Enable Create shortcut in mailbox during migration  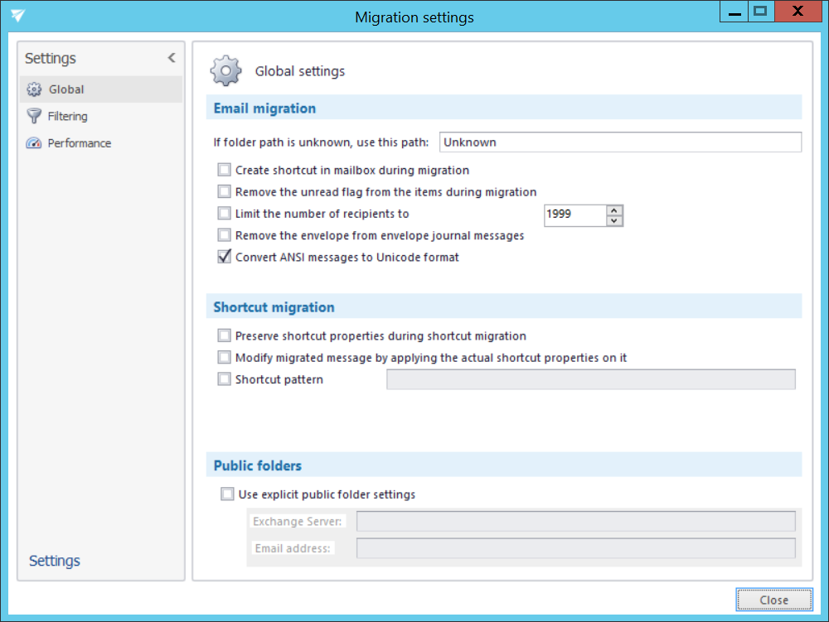[x=224, y=171]
